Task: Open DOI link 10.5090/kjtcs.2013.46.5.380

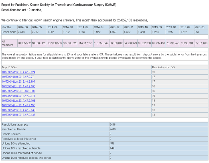Action: 19,91
